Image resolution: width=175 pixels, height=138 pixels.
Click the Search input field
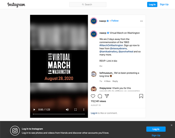click(88, 5)
